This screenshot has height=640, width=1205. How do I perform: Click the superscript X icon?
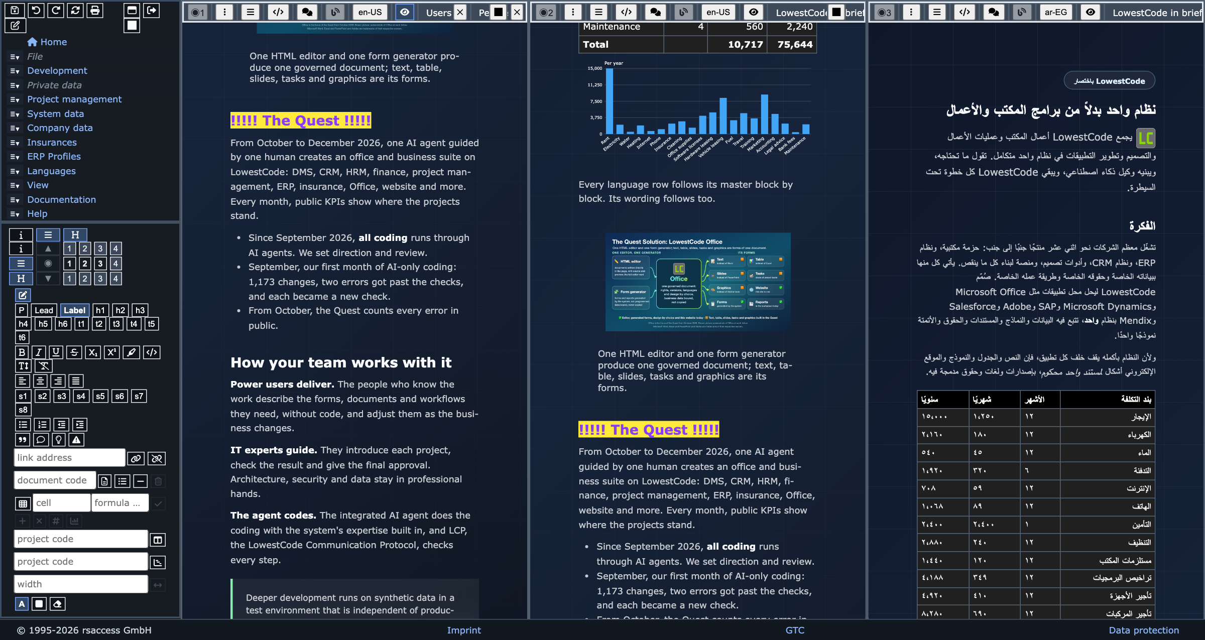(111, 352)
